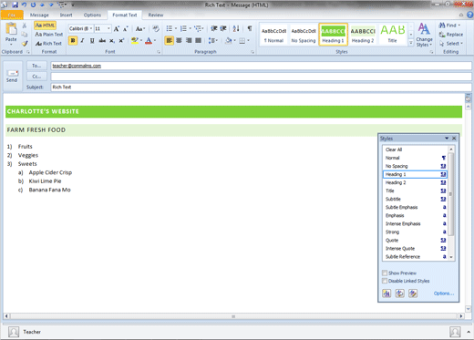
Task: Expand the Styles gallery more arrow
Action: [411, 43]
